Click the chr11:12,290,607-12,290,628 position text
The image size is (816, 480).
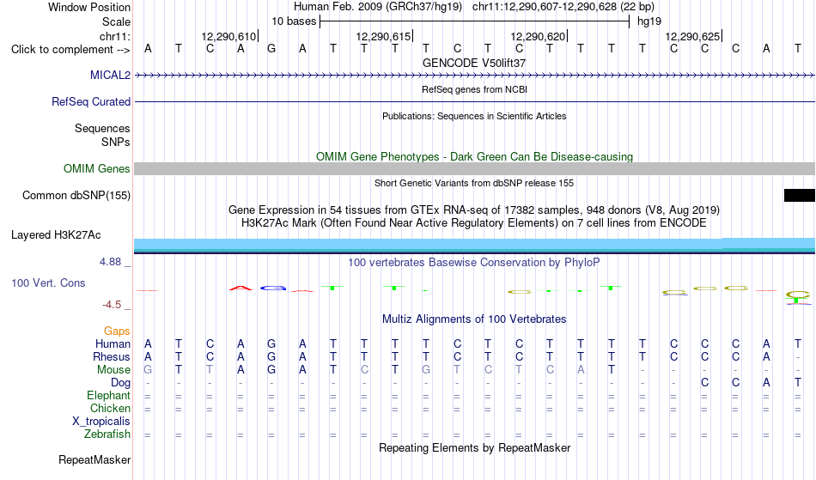pos(563,7)
